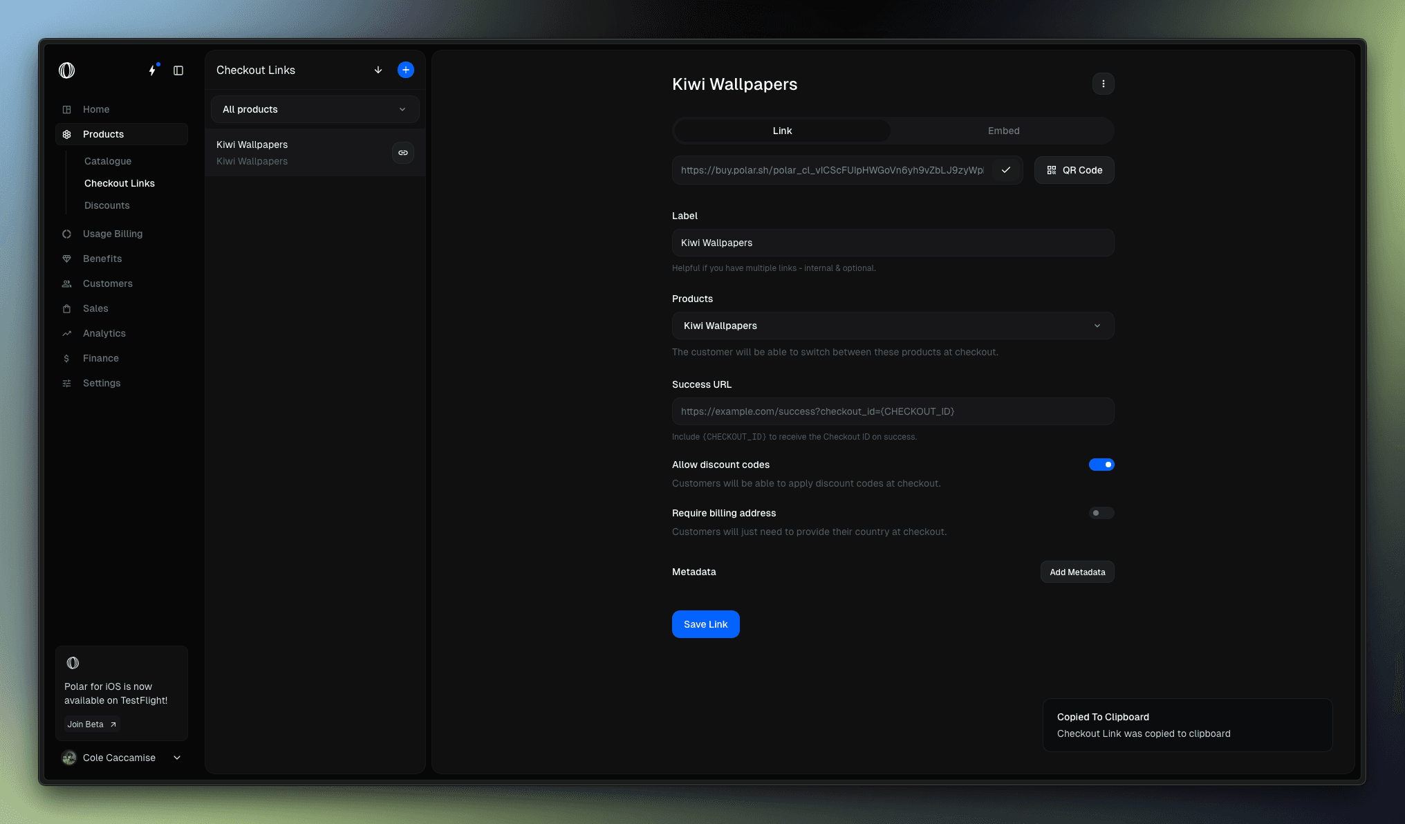Toggle Allow discount codes switch
This screenshot has width=1405, height=824.
click(1101, 465)
